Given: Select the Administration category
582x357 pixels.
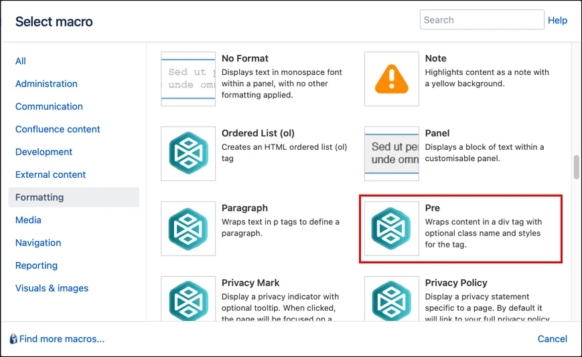Looking at the screenshot, I should pyautogui.click(x=46, y=84).
